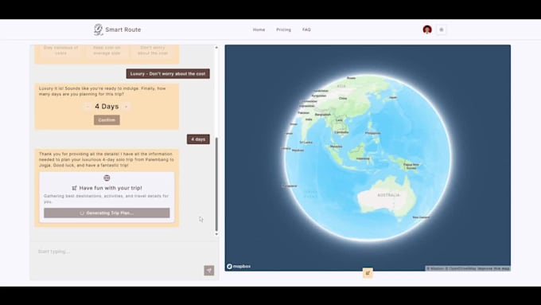Click the Japan label on the globe
The height and width of the screenshot is (305, 541).
point(393,97)
